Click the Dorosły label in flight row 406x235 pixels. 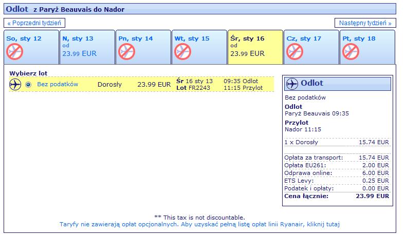click(x=109, y=85)
